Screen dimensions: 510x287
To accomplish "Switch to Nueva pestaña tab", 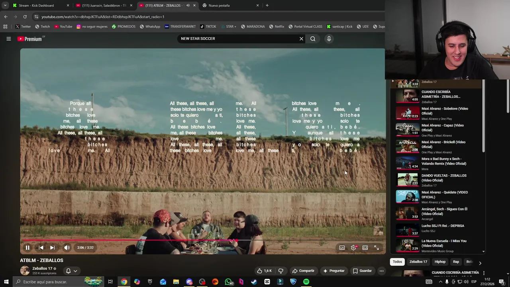I will [x=230, y=6].
